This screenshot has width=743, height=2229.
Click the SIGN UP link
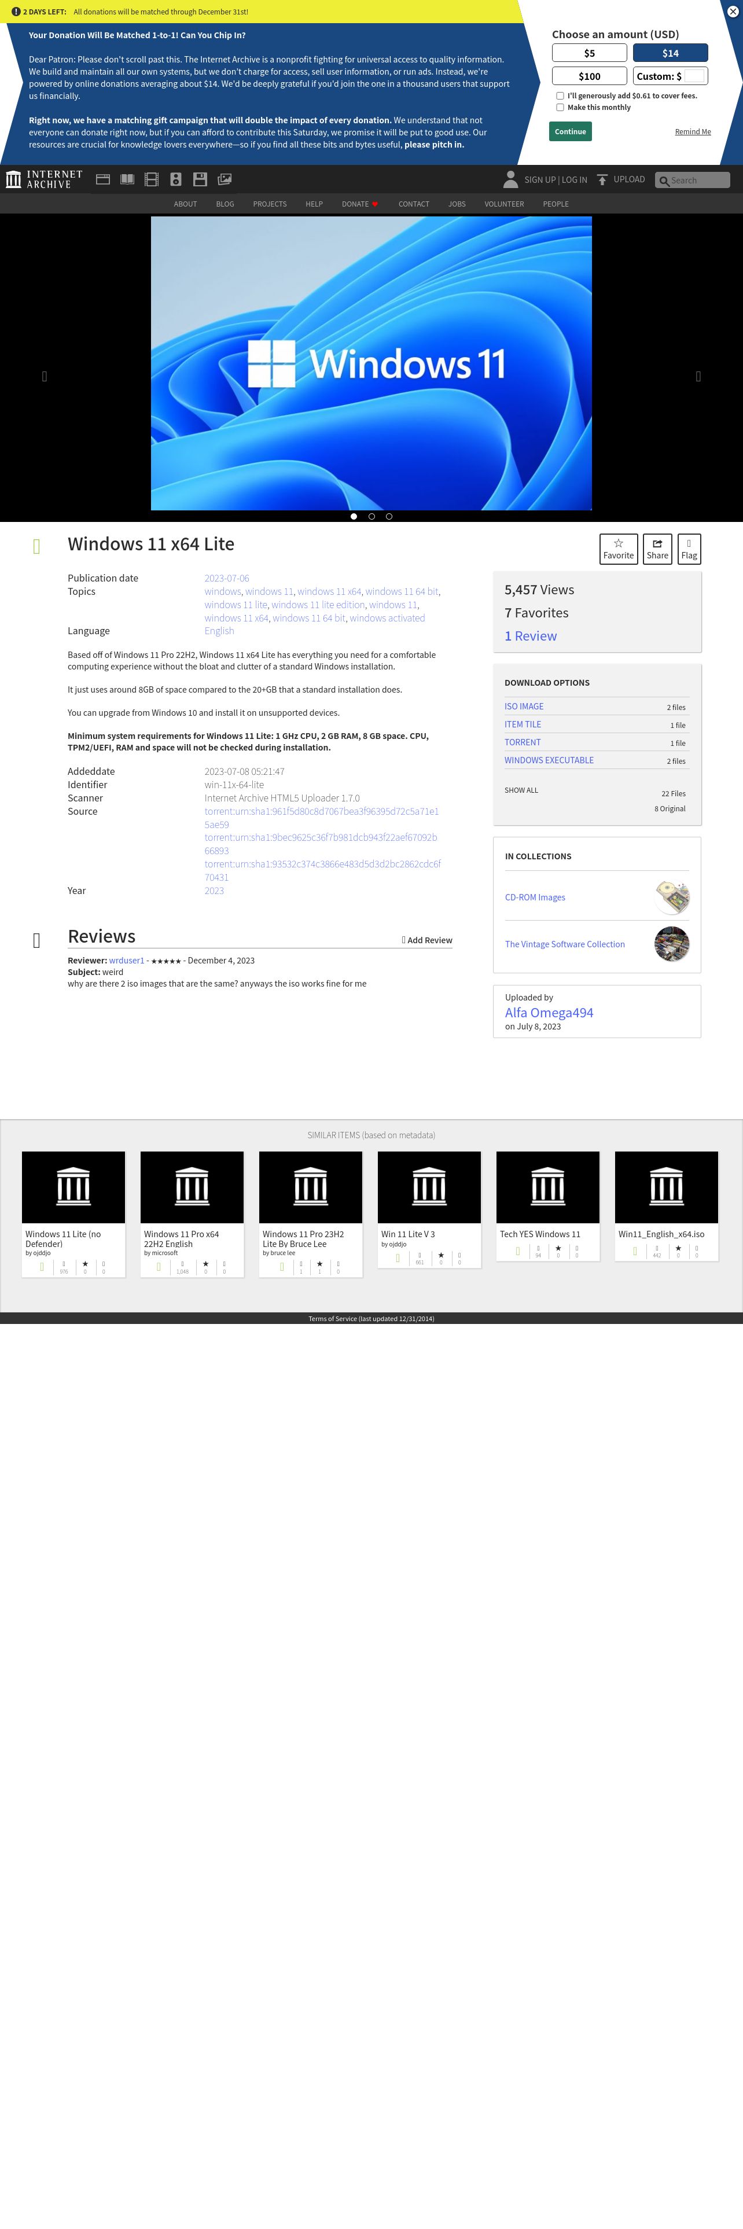540,180
